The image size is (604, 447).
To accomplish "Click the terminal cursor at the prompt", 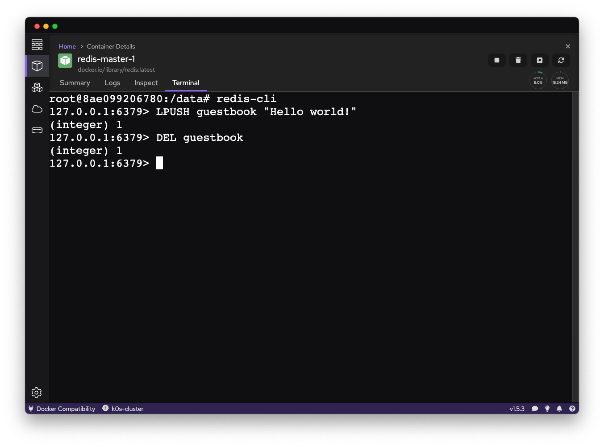I will [159, 163].
